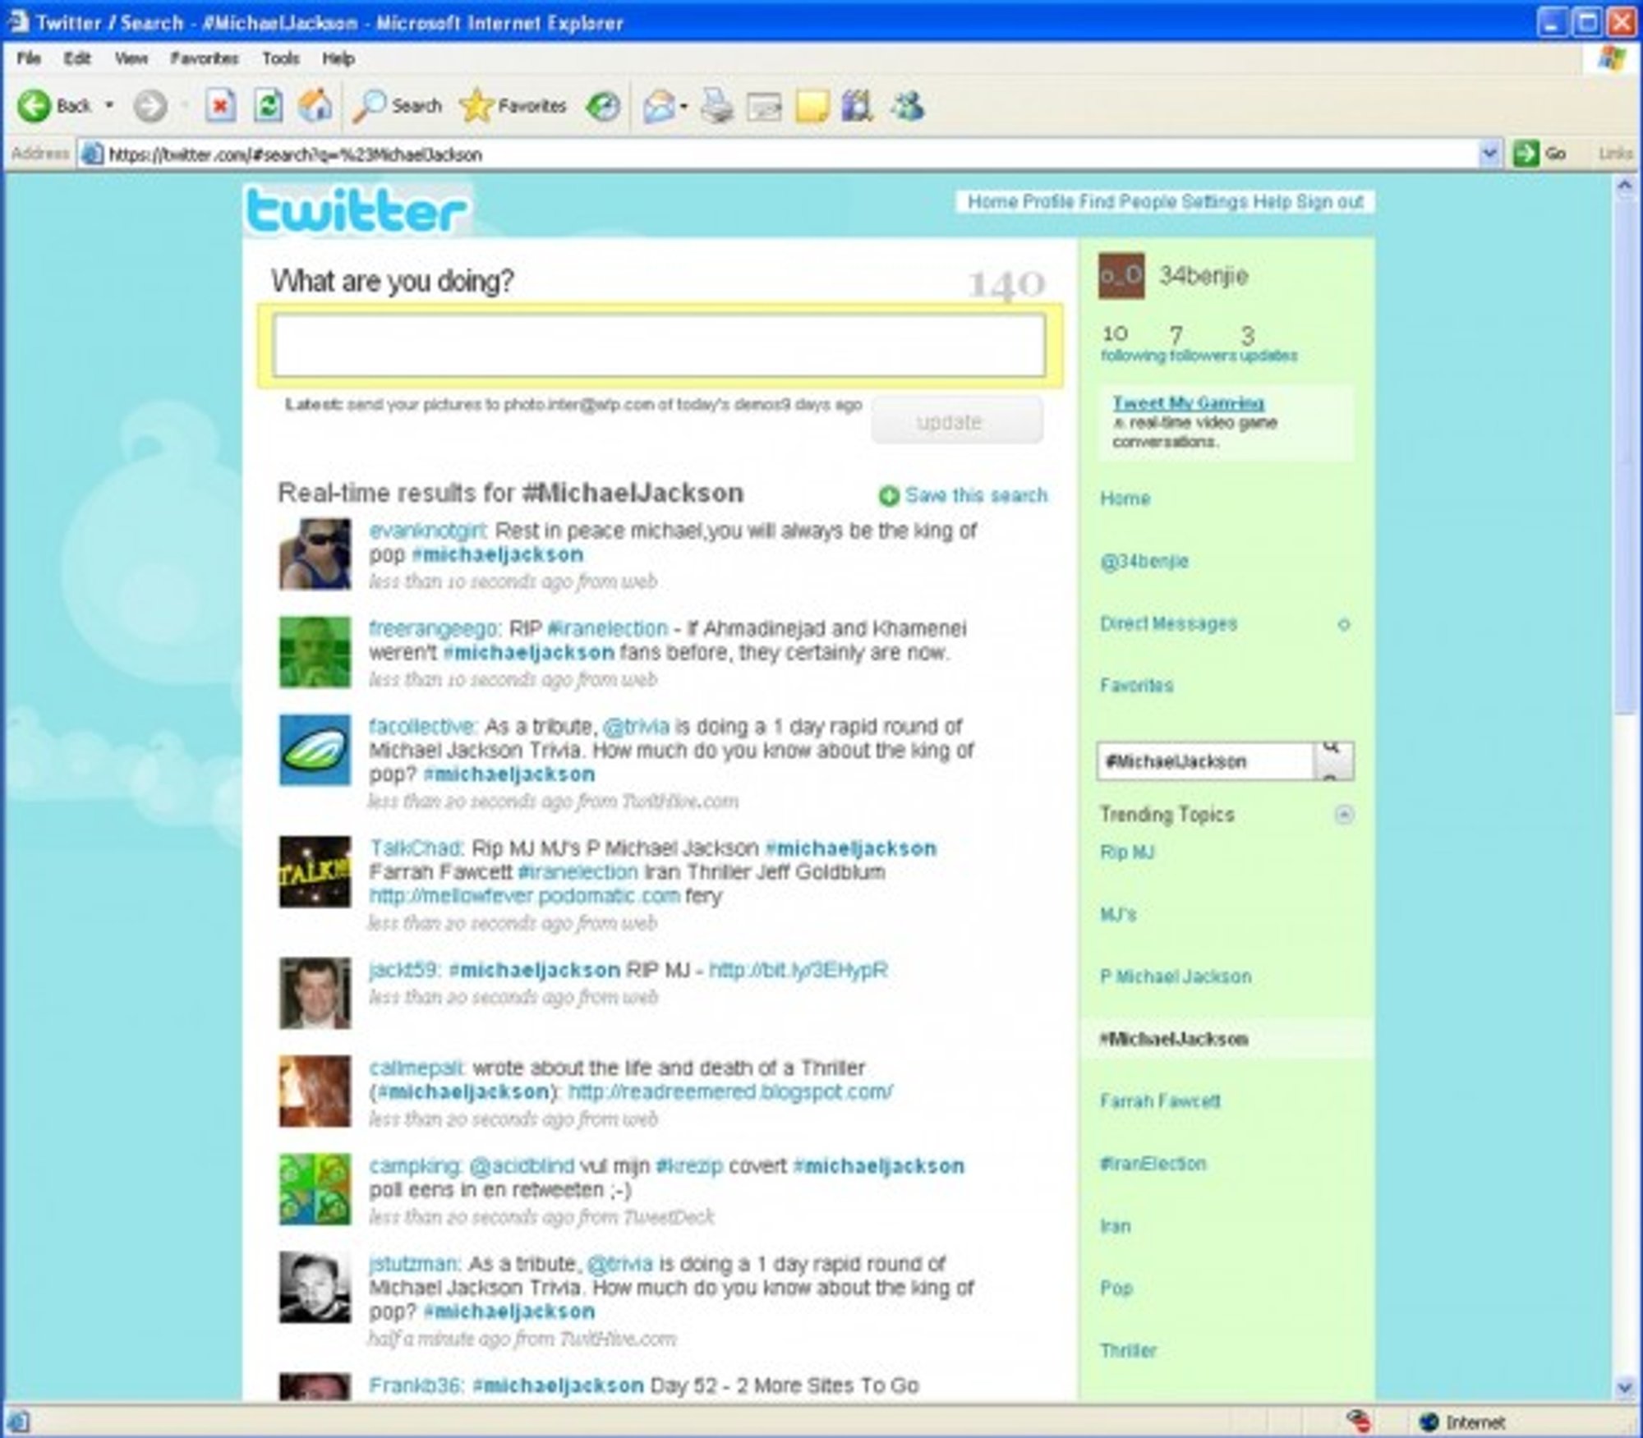Open the Search magnifier toolbar button
The height and width of the screenshot is (1438, 1643).
tap(398, 106)
